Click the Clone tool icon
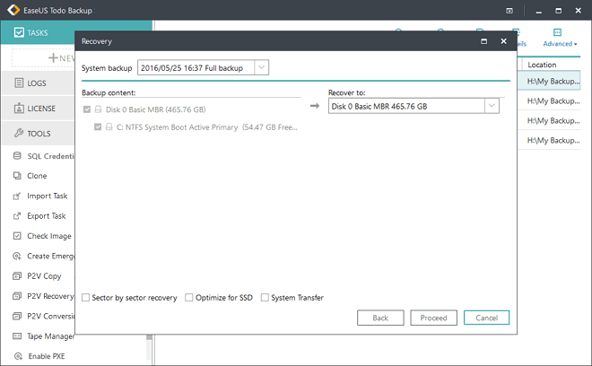This screenshot has width=592, height=366. (18, 176)
